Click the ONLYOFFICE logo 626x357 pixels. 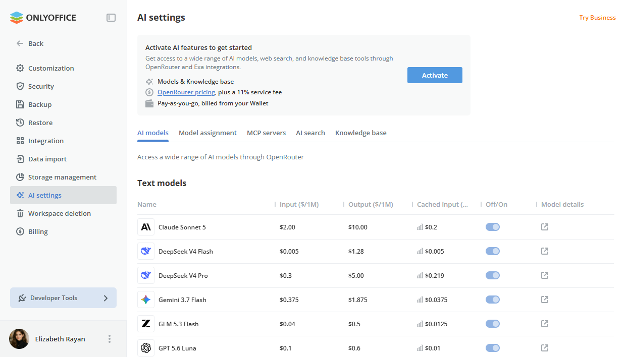click(x=43, y=18)
